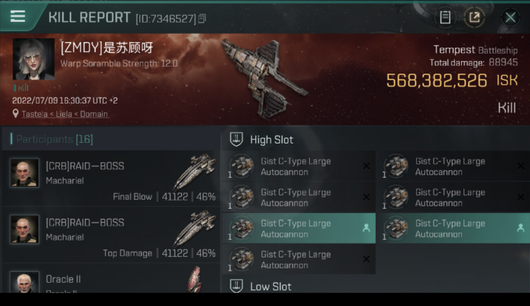530x306 pixels.
Task: Tap the share kill report icon
Action: point(474,18)
